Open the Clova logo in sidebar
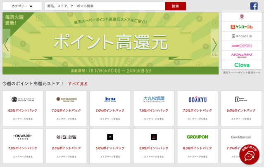This screenshot has width=264, height=167. coord(242,65)
